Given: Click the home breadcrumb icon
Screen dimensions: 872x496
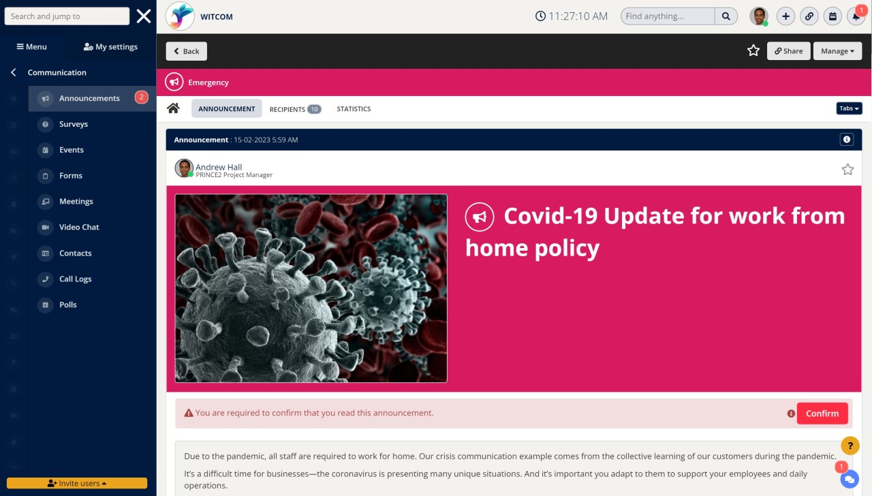Looking at the screenshot, I should click(173, 108).
